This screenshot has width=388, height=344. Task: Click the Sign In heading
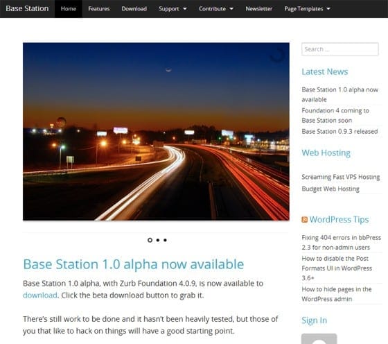click(314, 320)
